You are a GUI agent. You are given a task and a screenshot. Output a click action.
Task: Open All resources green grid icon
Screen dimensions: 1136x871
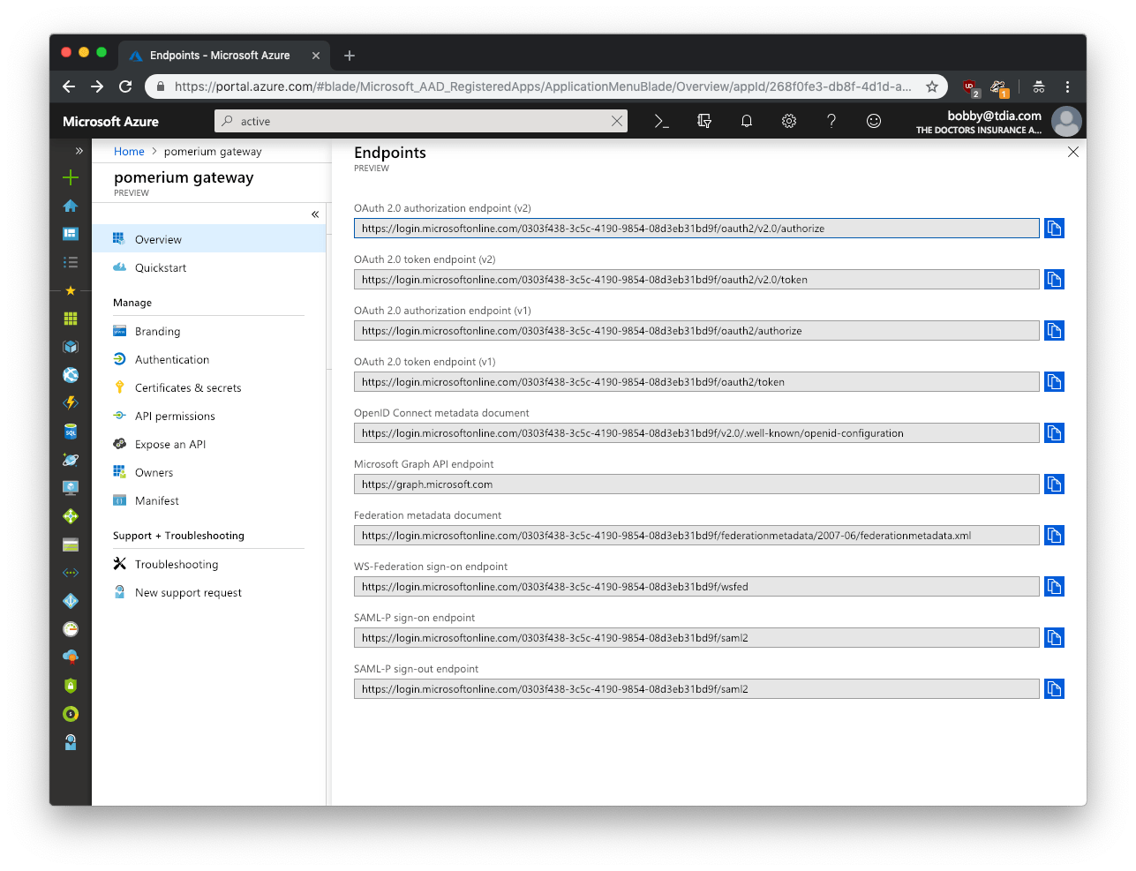71,319
